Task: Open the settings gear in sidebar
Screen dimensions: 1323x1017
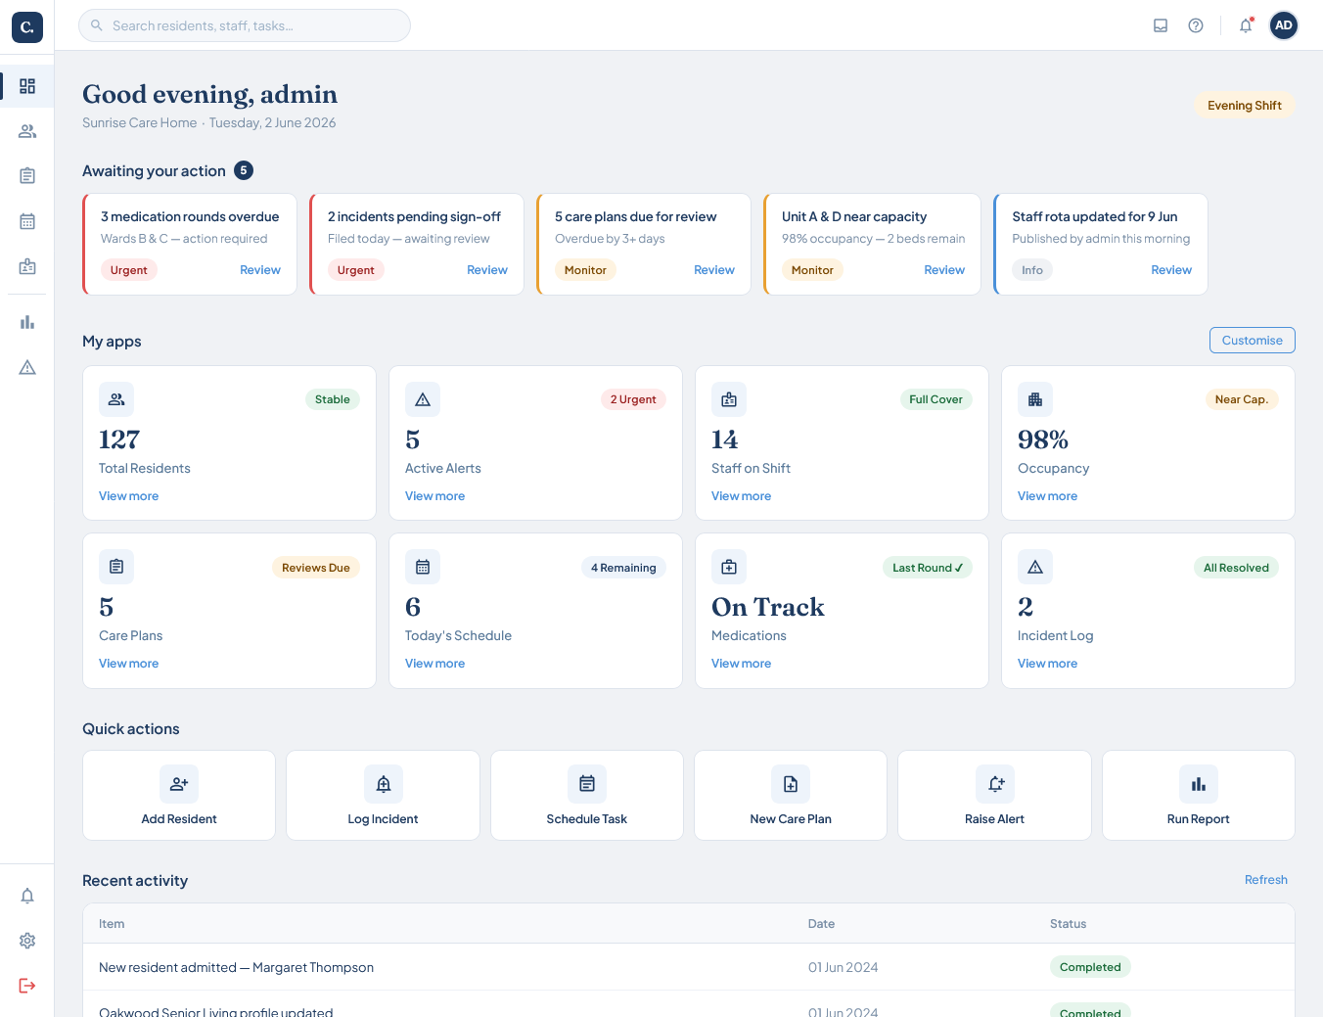Action: (x=27, y=941)
